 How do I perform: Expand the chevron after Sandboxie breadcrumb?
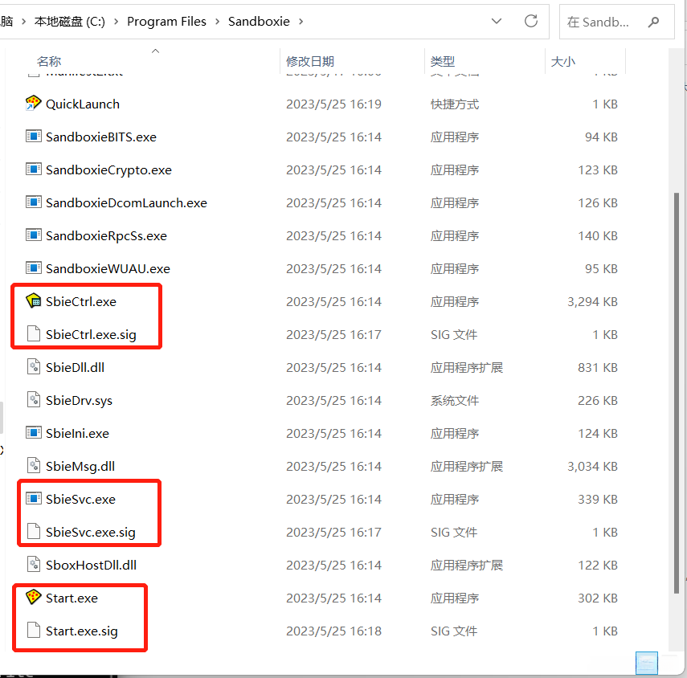301,22
